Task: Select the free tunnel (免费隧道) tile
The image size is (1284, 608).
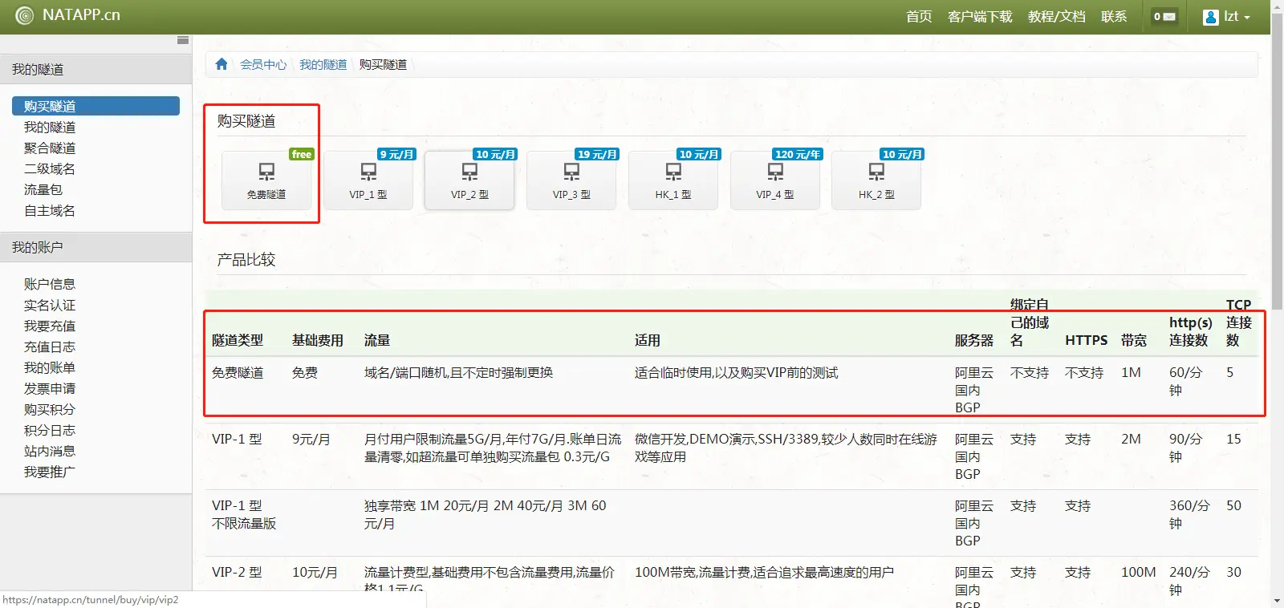Action: point(266,180)
